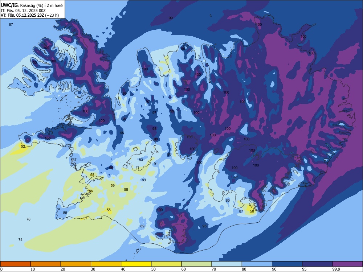The height and width of the screenshot is (272, 363).
Task: Click the map value '57' on the coastline
Action: pos(85,218)
